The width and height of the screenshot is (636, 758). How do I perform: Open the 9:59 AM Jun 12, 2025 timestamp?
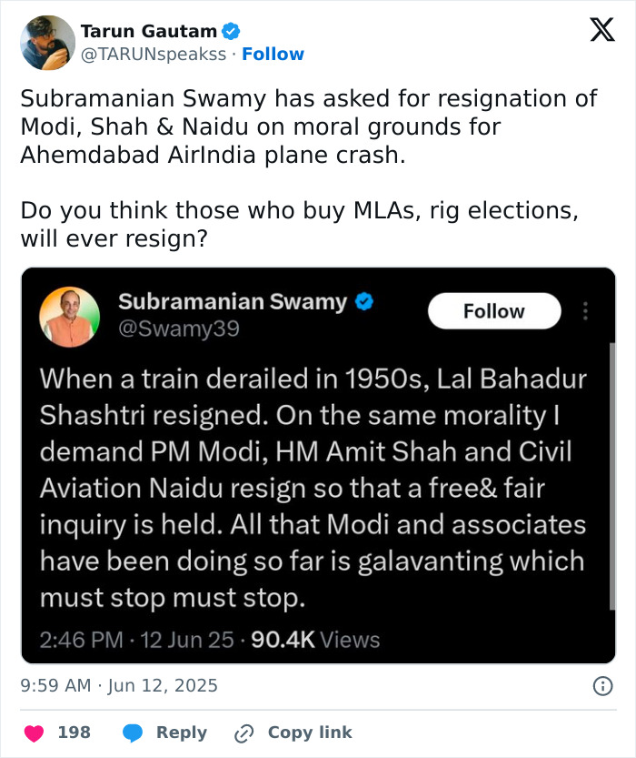(x=119, y=686)
